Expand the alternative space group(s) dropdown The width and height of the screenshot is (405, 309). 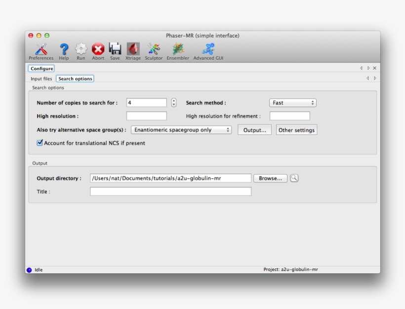pos(181,130)
